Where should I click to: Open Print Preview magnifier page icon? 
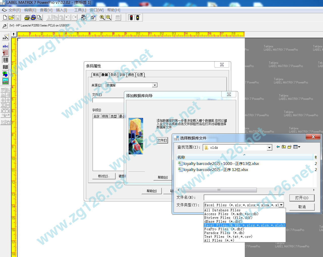[x=40, y=17]
